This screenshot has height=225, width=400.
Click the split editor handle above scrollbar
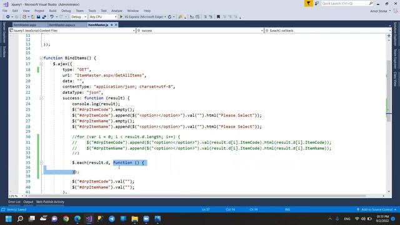tap(389, 36)
